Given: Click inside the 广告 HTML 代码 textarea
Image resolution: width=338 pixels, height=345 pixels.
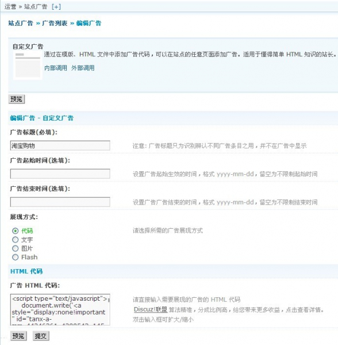Looking at the screenshot, I should (59, 309).
